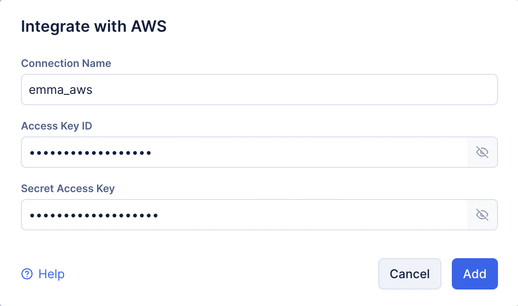Click the Secret Access Key label

pyautogui.click(x=68, y=189)
